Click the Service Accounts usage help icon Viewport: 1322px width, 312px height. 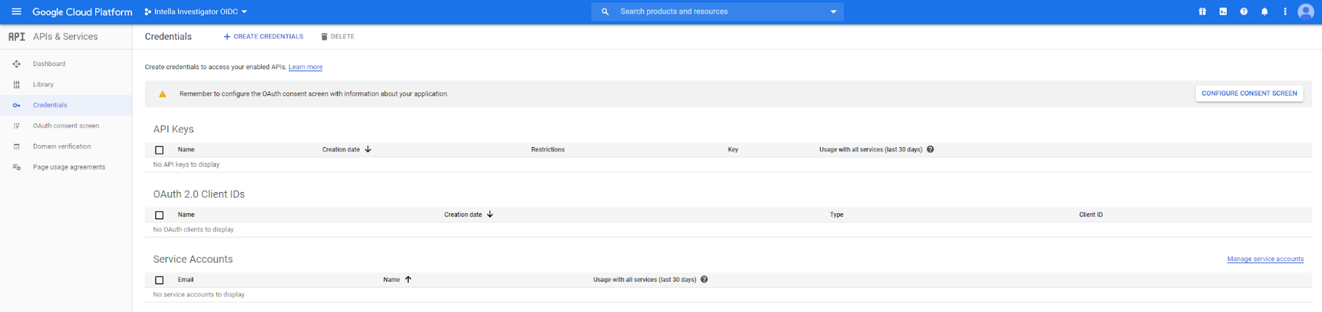704,280
